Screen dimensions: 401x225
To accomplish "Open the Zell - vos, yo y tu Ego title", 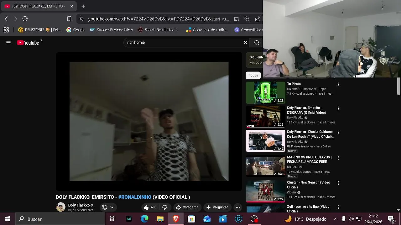I will (x=308, y=209).
